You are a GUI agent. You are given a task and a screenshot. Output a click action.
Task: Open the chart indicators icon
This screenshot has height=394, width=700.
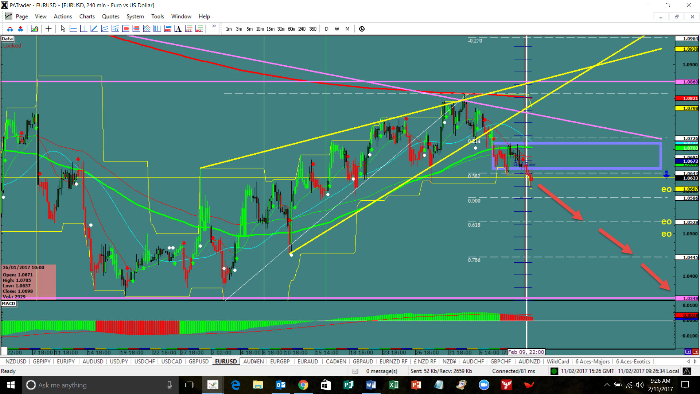coord(35,29)
